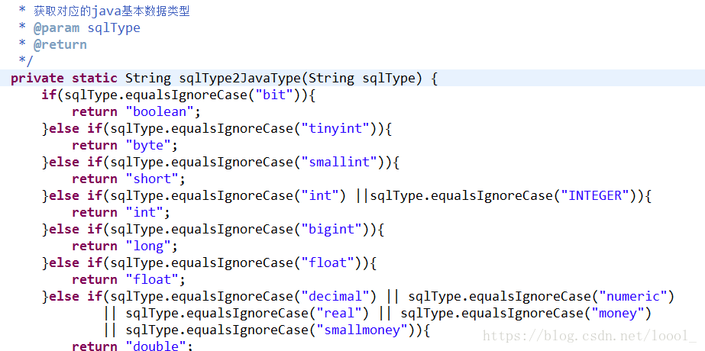Click the "boolean" return string
The width and height of the screenshot is (705, 351).
click(159, 111)
